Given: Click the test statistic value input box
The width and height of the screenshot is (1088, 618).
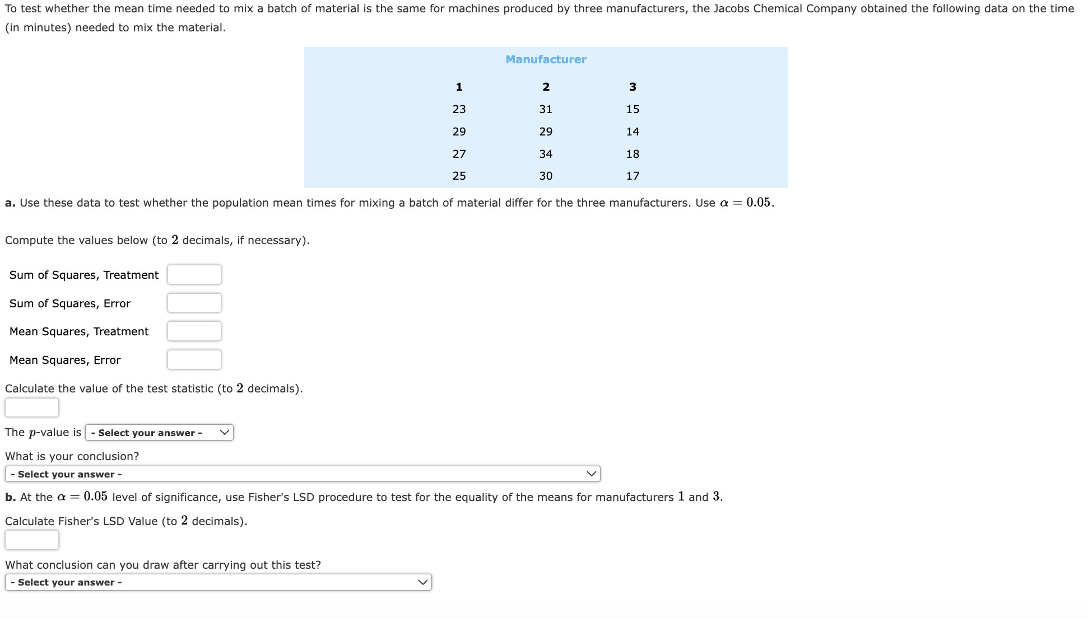Looking at the screenshot, I should click(31, 407).
